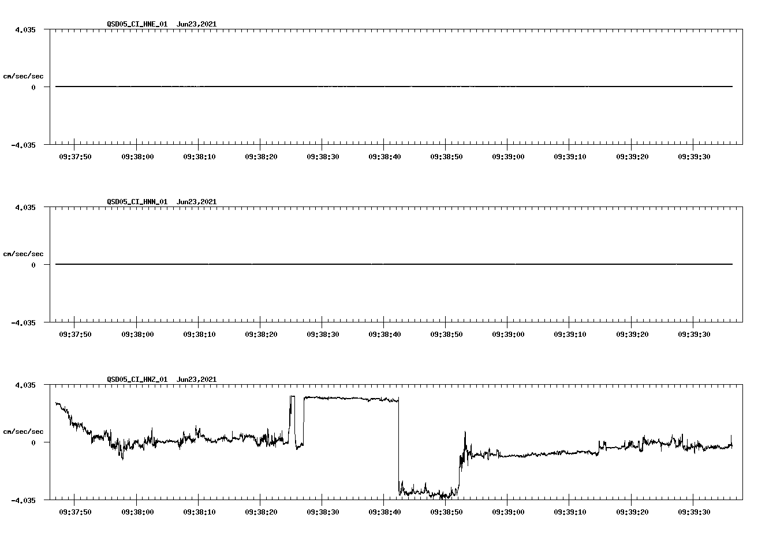This screenshot has width=784, height=533.
Task: Click the zero label on HNN y-axis
Action: coord(33,265)
